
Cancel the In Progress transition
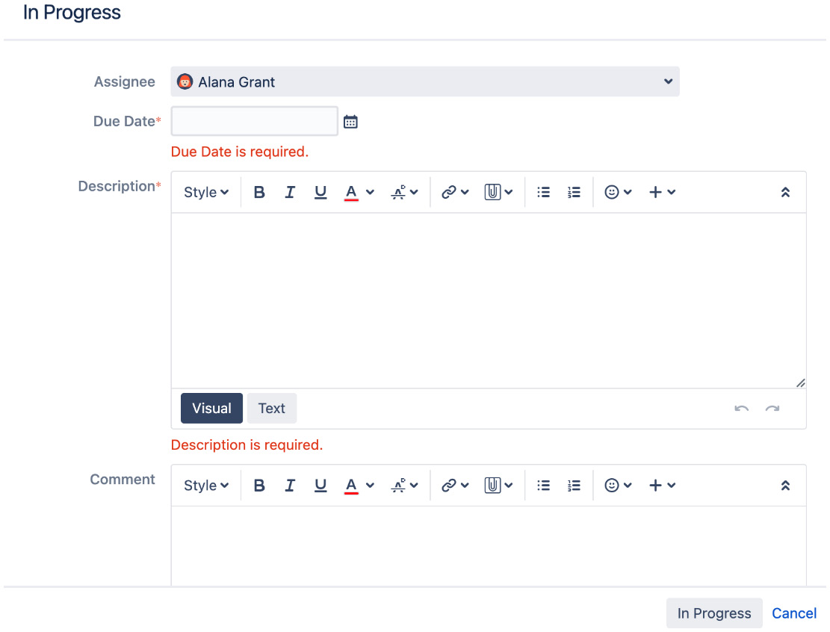[794, 613]
